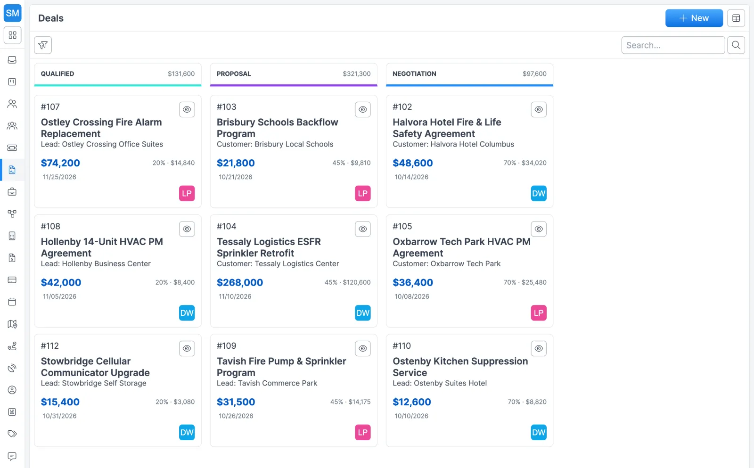This screenshot has width=754, height=468.
Task: Open the user profile circle sidebar icon
Action: click(x=12, y=390)
